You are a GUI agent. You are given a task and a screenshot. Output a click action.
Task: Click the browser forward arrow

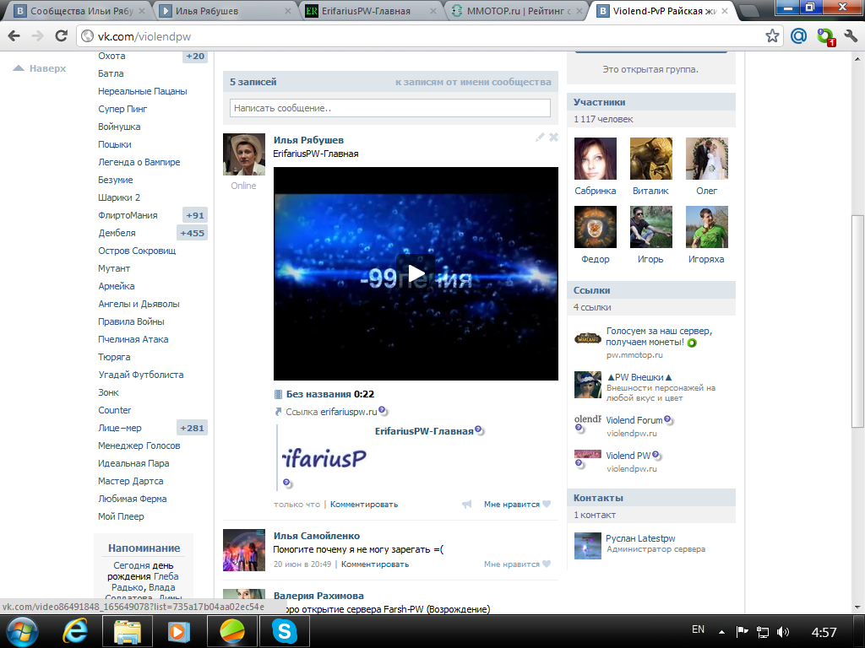[x=37, y=36]
